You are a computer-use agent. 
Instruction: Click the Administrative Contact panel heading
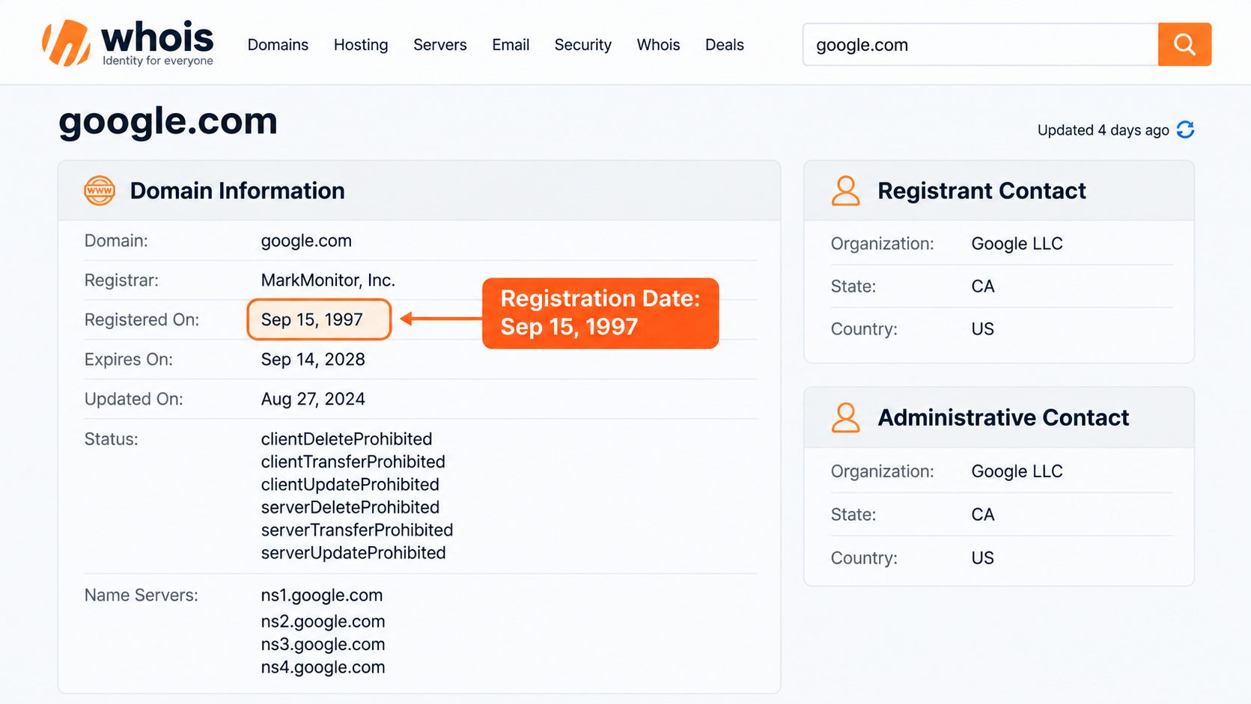tap(1003, 417)
